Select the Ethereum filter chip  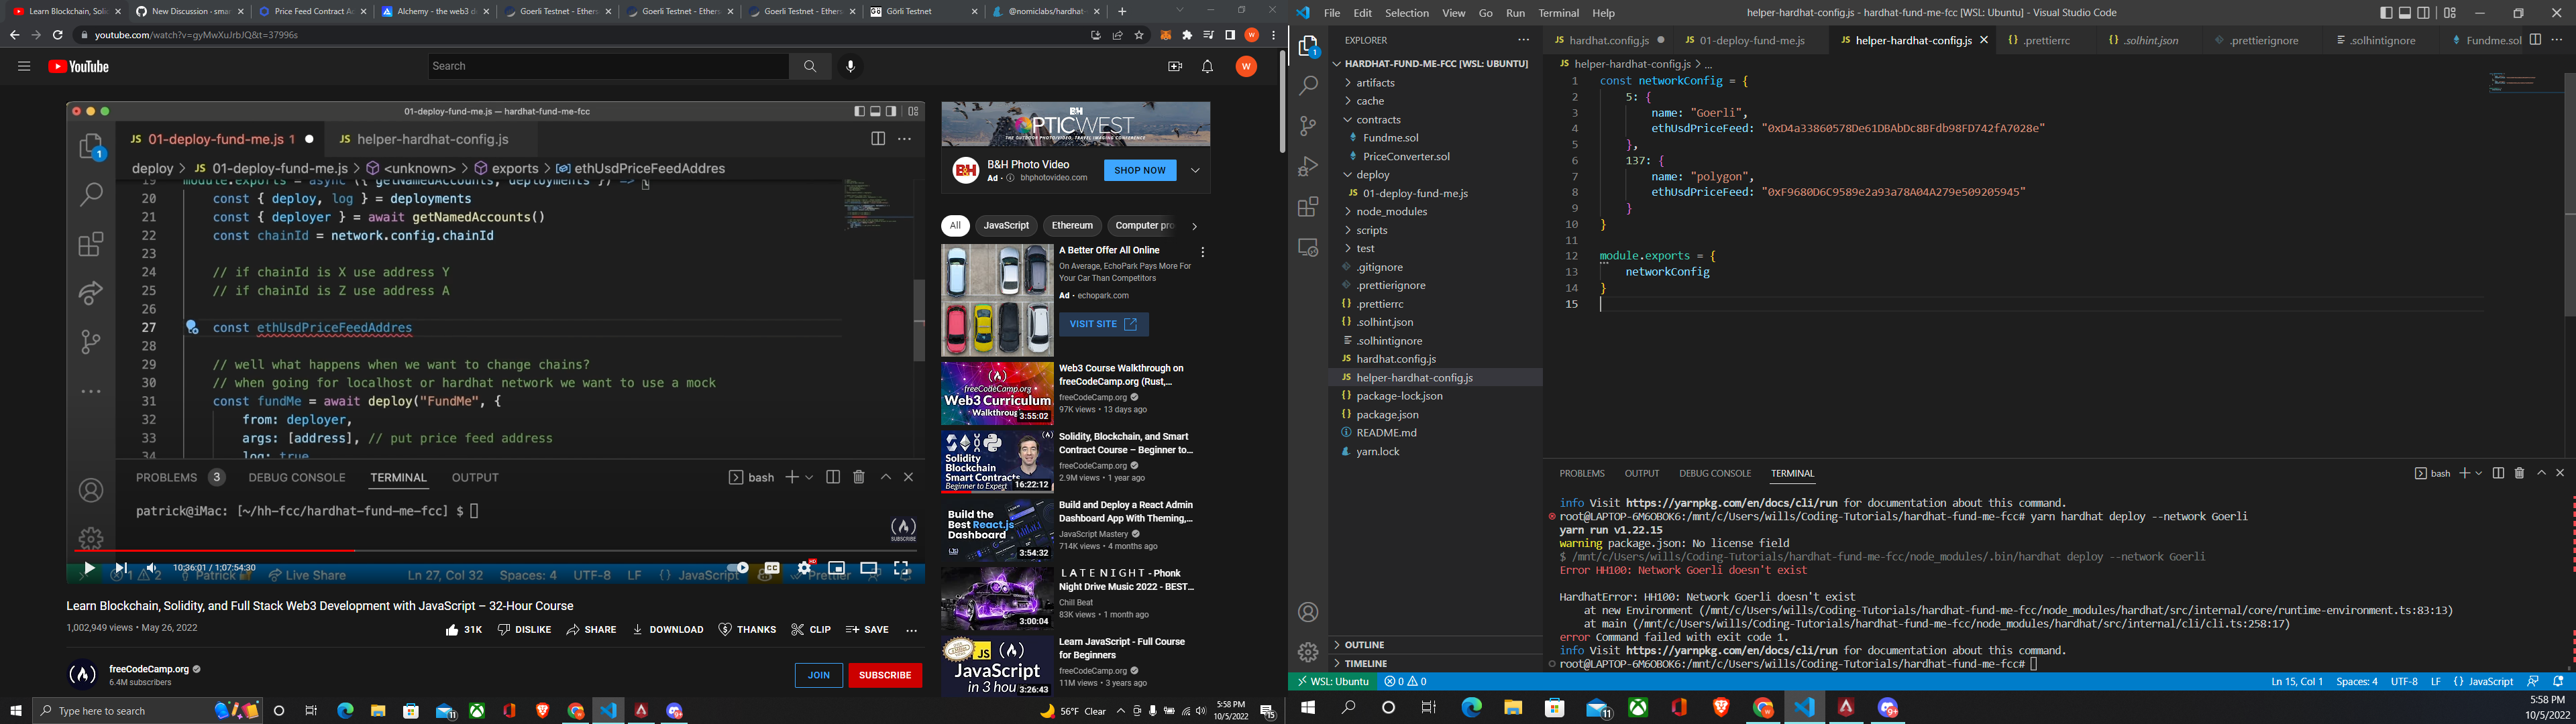click(1072, 225)
